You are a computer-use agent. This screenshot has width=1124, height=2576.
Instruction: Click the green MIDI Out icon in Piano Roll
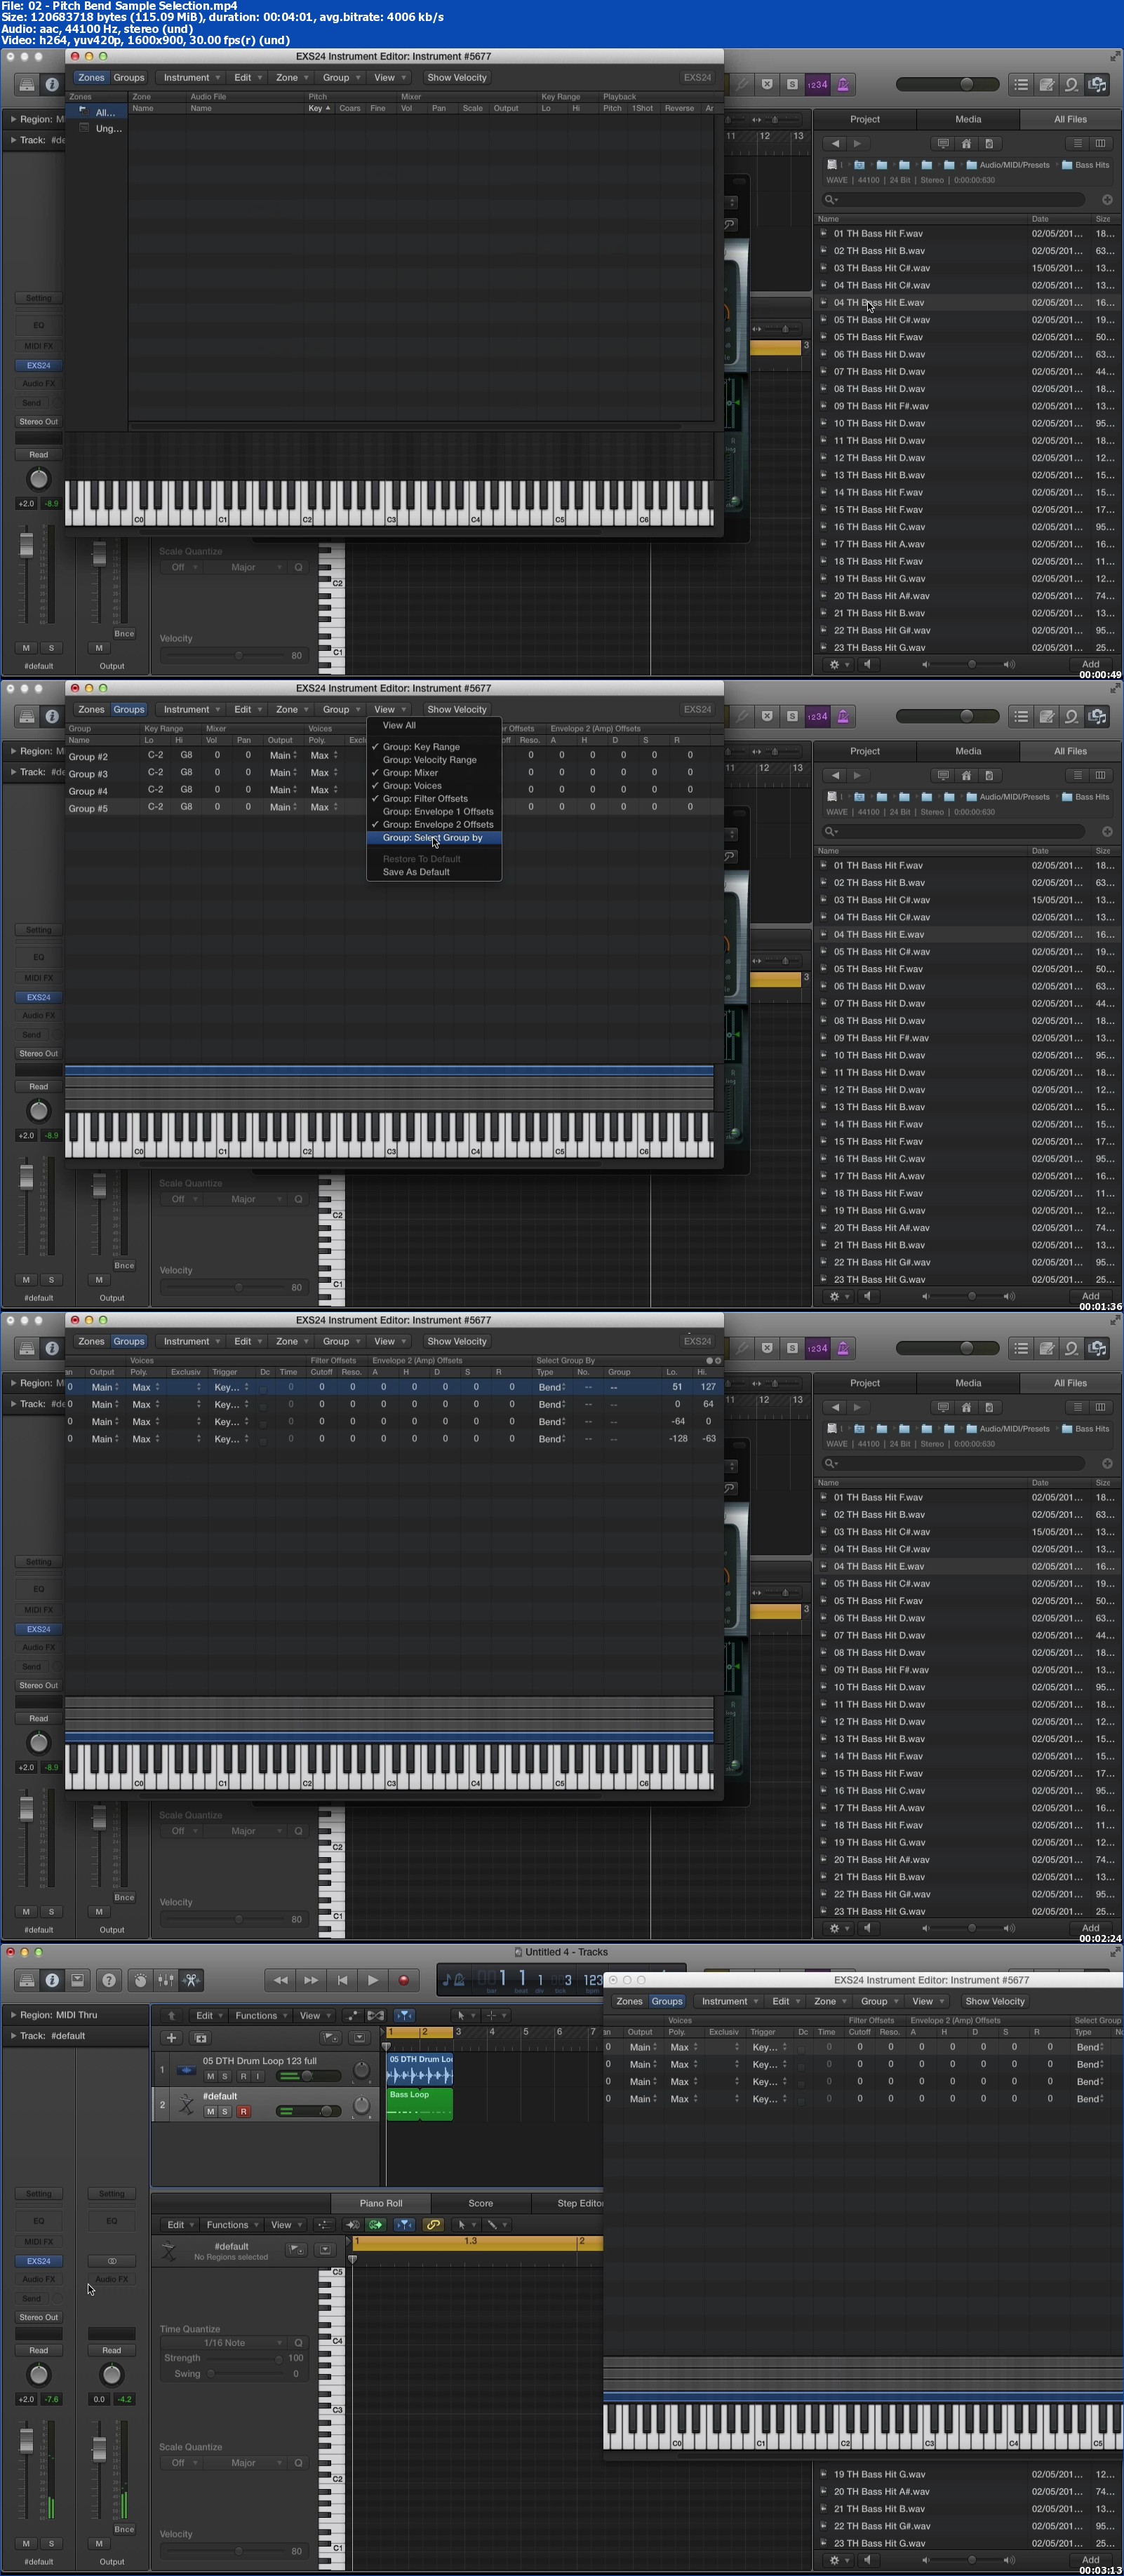point(376,2225)
